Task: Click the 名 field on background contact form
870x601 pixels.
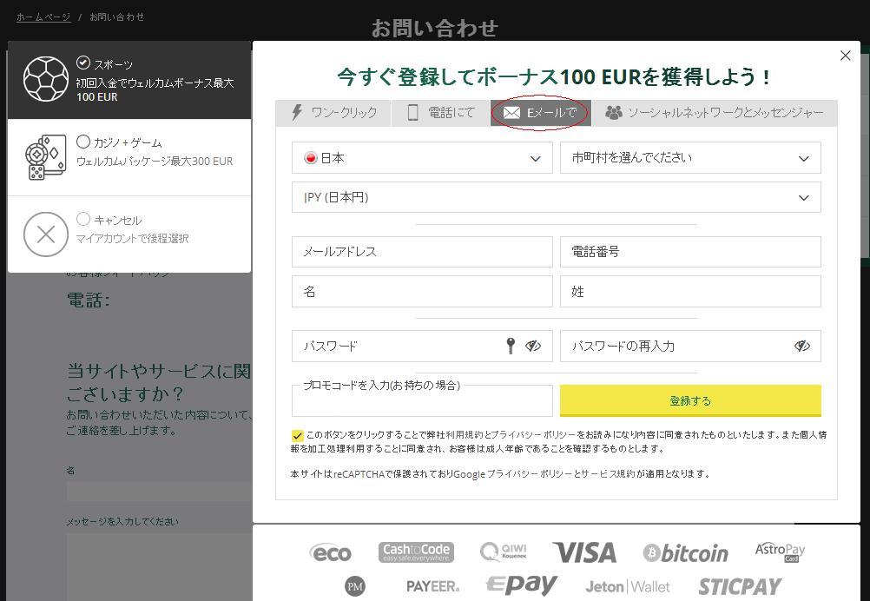Action: pos(159,491)
